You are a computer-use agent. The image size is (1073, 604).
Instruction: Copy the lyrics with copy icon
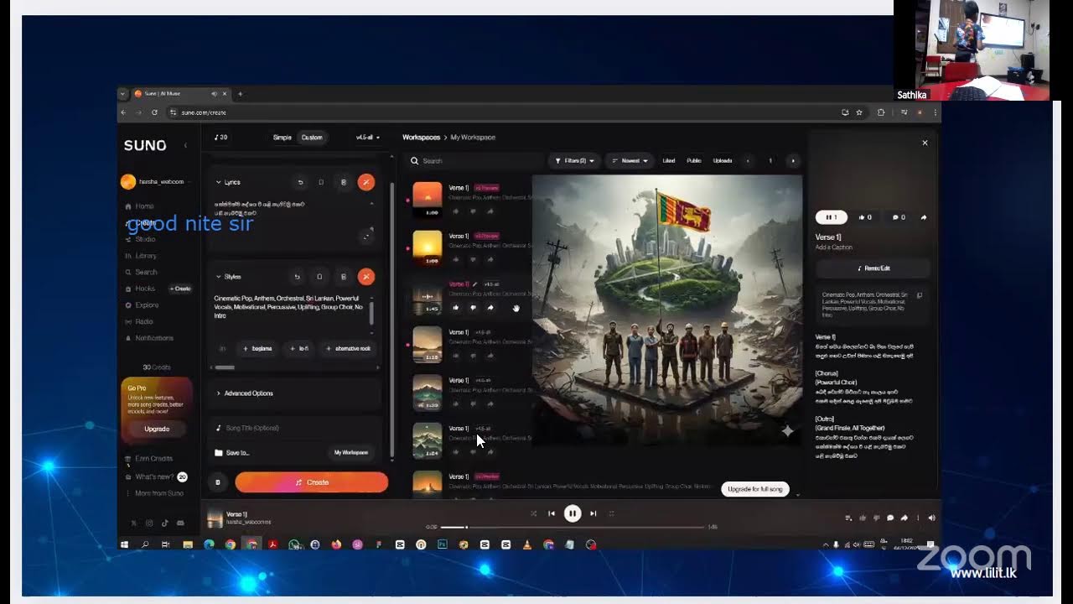(321, 182)
